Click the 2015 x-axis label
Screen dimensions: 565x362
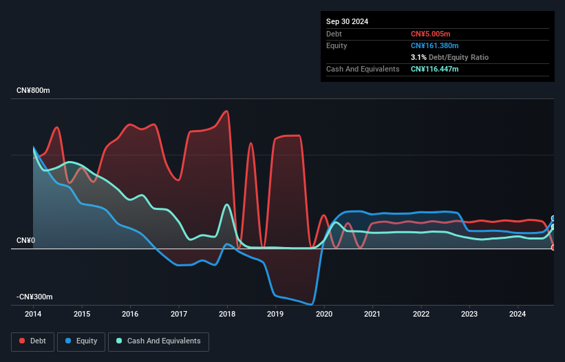coord(82,314)
